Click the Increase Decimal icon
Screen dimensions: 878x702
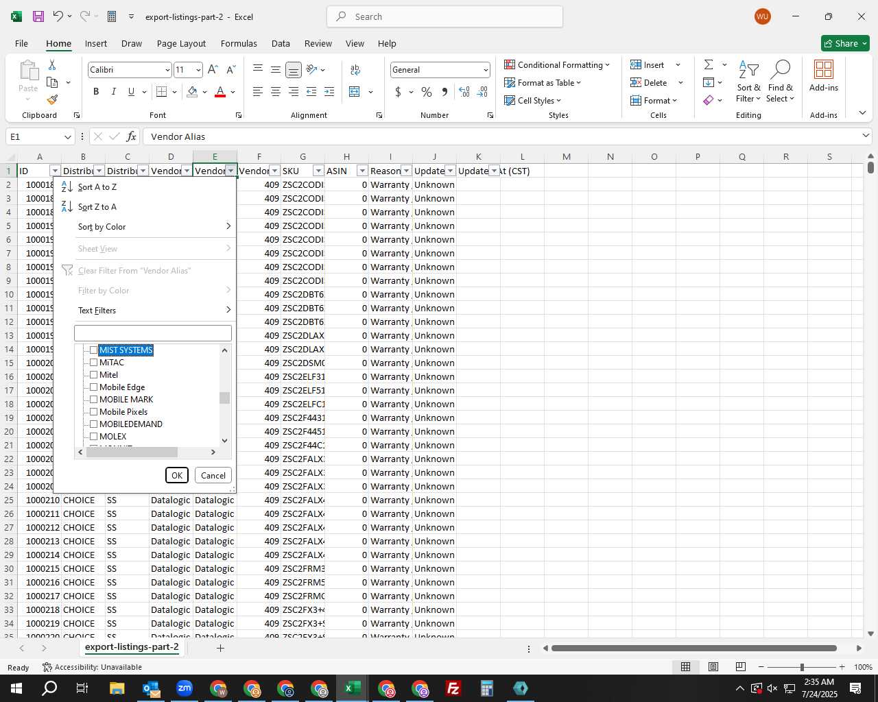tap(464, 92)
